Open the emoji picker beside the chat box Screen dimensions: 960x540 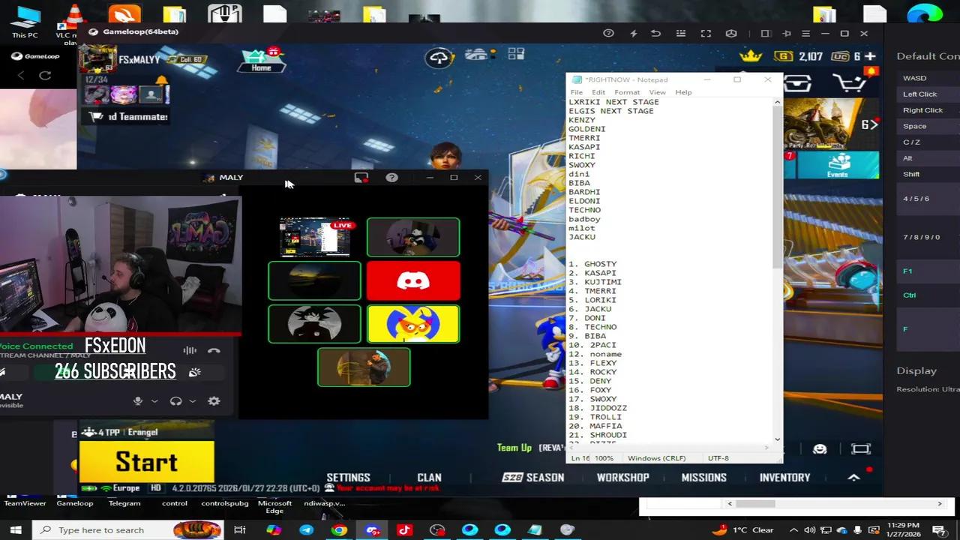[820, 448]
